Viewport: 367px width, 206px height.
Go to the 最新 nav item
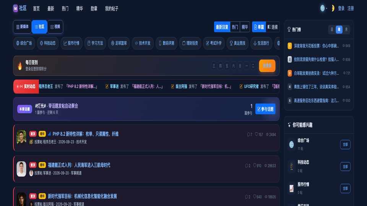pos(50,9)
